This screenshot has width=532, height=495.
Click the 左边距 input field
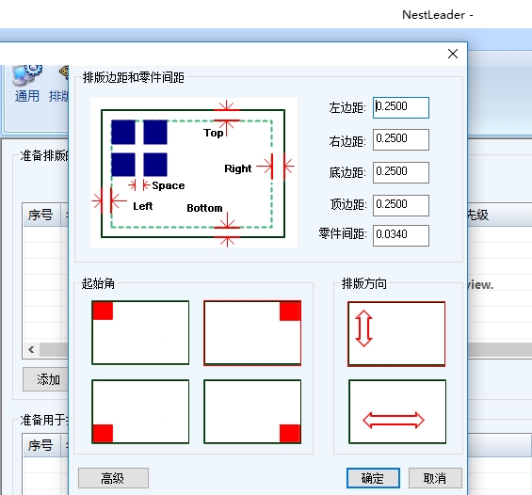(x=401, y=107)
